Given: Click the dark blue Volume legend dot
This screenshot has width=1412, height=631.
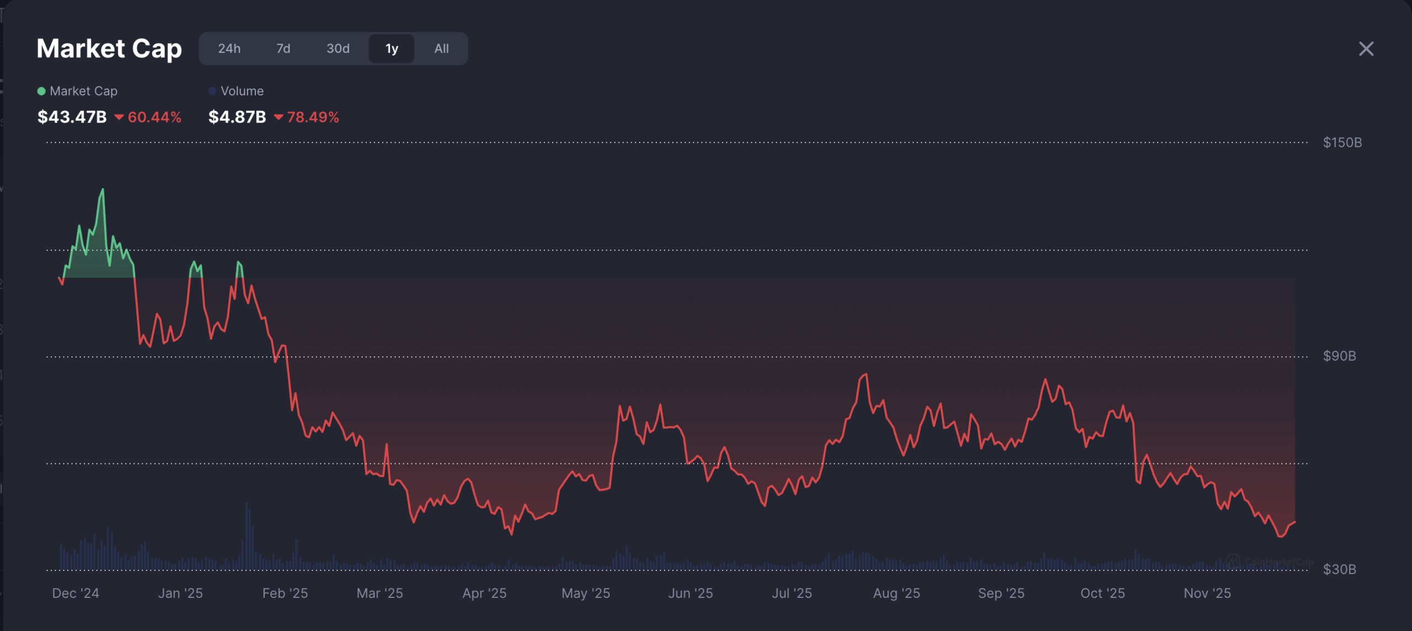Looking at the screenshot, I should click(x=212, y=91).
